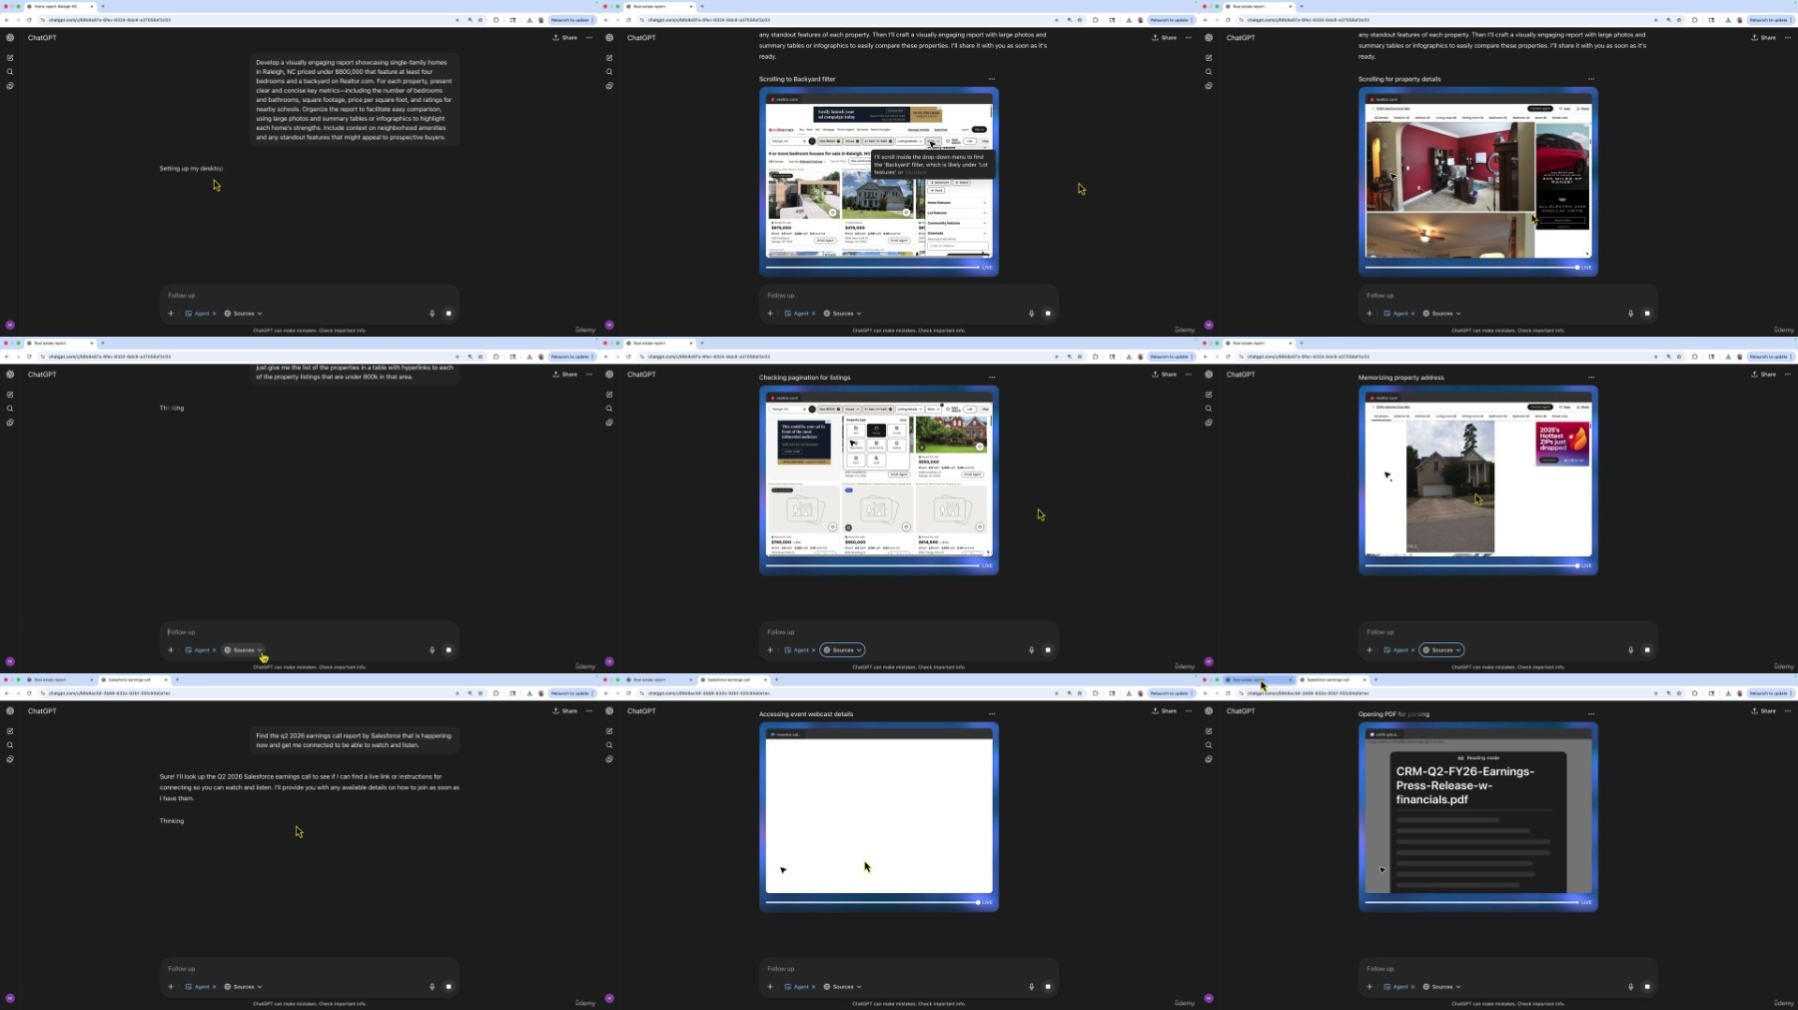The image size is (1798, 1010).
Task: Bookmark the page in the "q2 2026 earnings call" view
Action: [480, 693]
